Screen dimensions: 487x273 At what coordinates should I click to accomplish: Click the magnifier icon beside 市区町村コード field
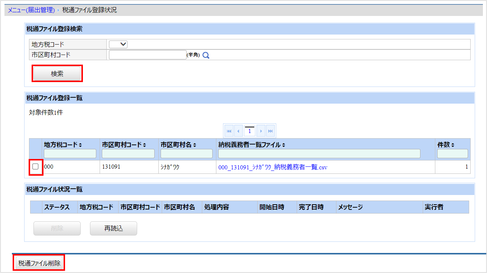[x=206, y=55]
